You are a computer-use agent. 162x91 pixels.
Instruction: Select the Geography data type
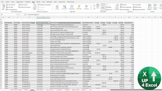(x=72, y=7)
